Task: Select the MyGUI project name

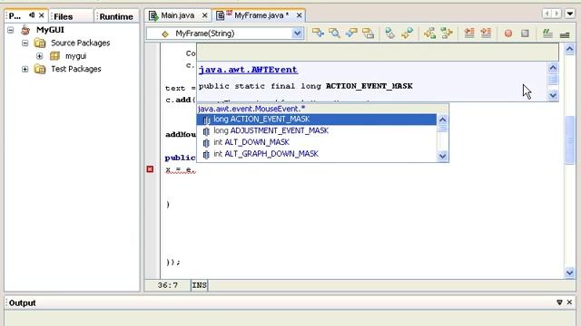Action: click(50, 30)
